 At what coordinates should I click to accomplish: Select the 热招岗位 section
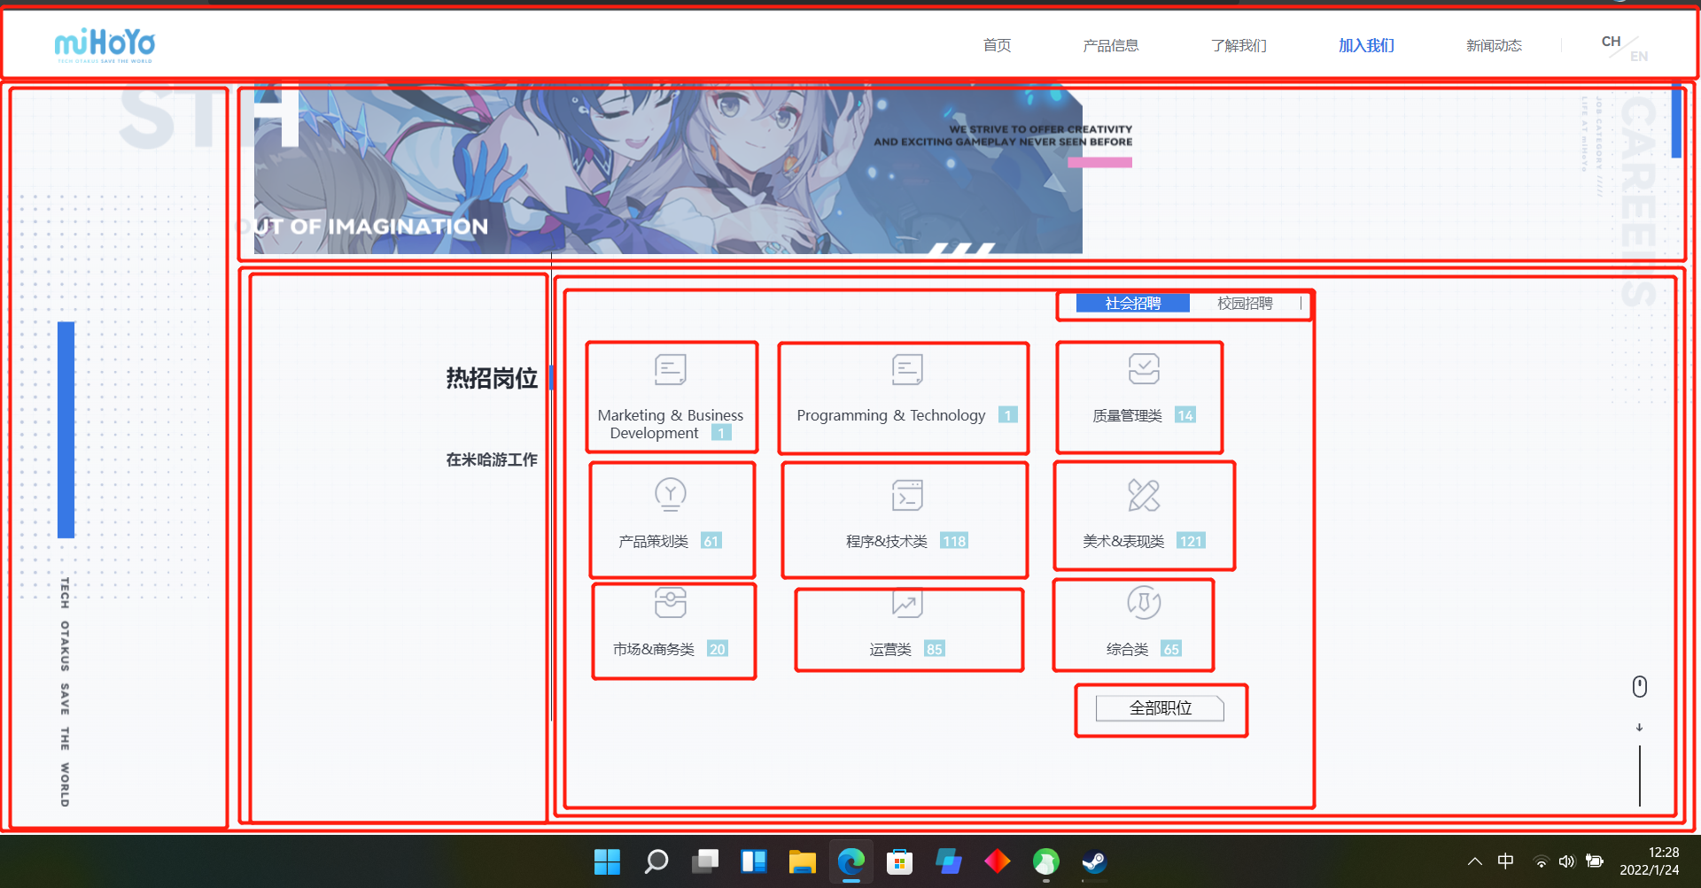(492, 379)
